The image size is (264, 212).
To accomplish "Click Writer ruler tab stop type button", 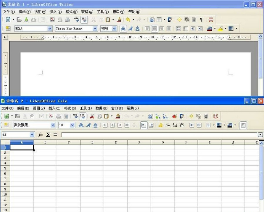I will [5, 37].
